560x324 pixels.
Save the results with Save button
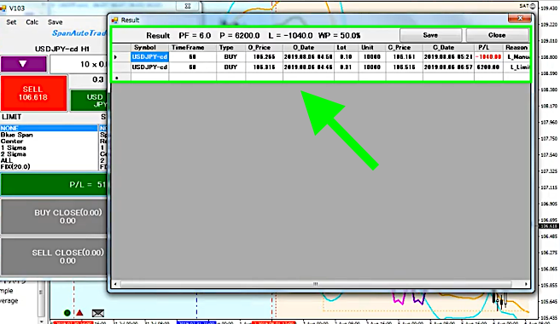pos(430,35)
